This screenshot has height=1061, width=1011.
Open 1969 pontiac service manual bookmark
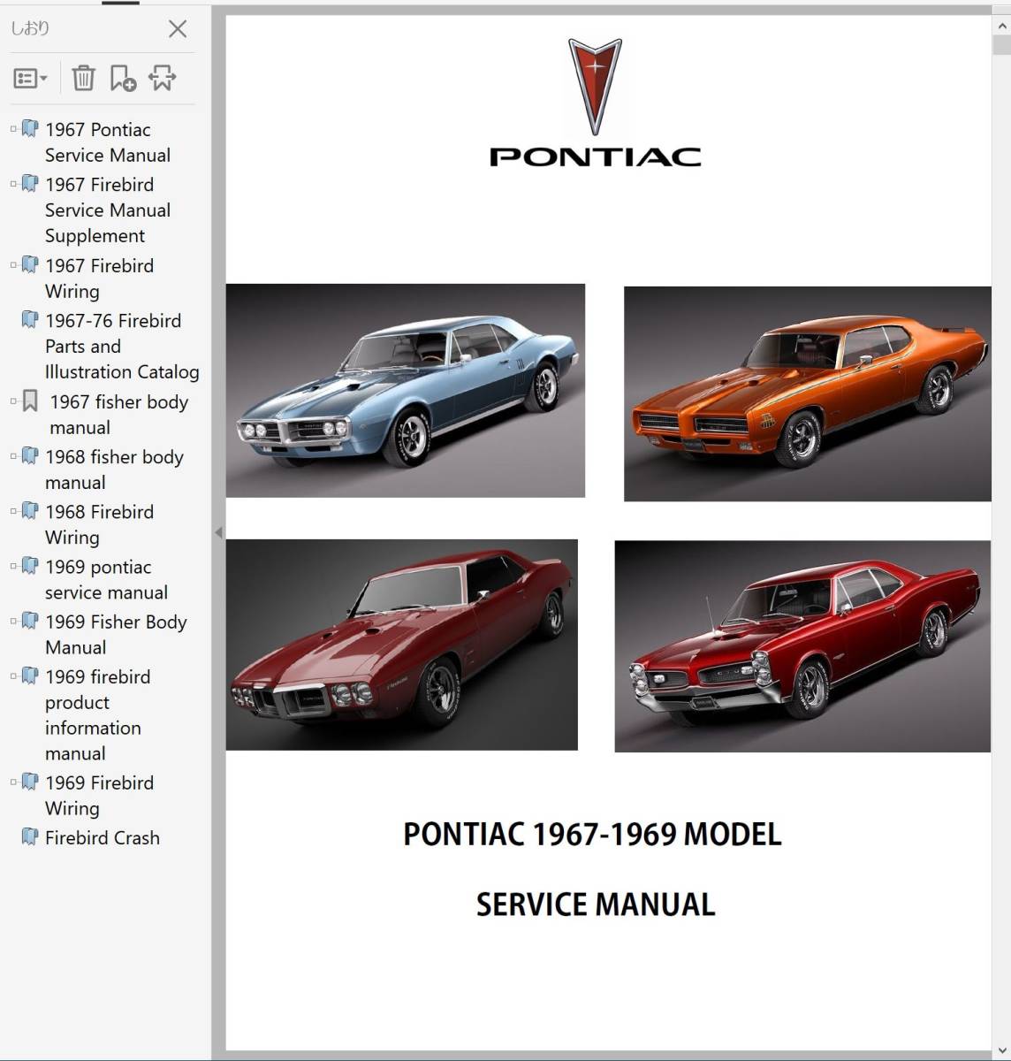point(106,579)
